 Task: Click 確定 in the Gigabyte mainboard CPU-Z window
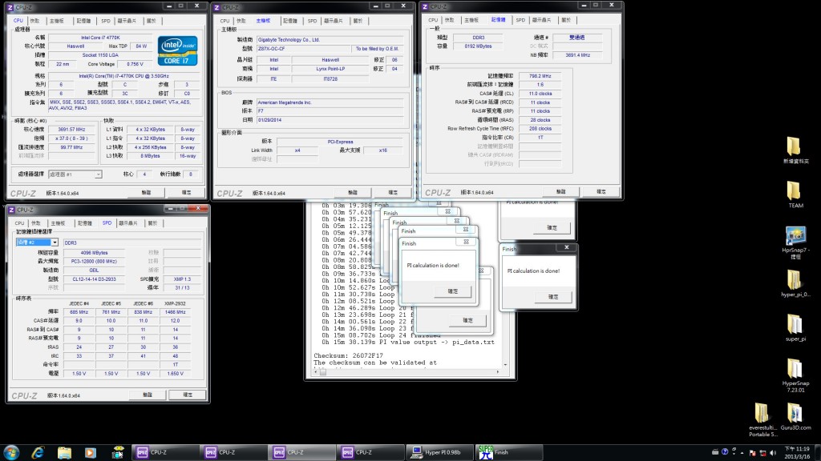[x=393, y=193]
